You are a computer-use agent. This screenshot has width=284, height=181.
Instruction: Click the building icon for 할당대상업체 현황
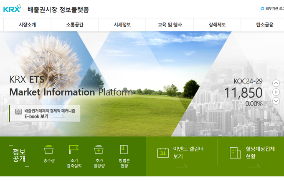pos(235,153)
